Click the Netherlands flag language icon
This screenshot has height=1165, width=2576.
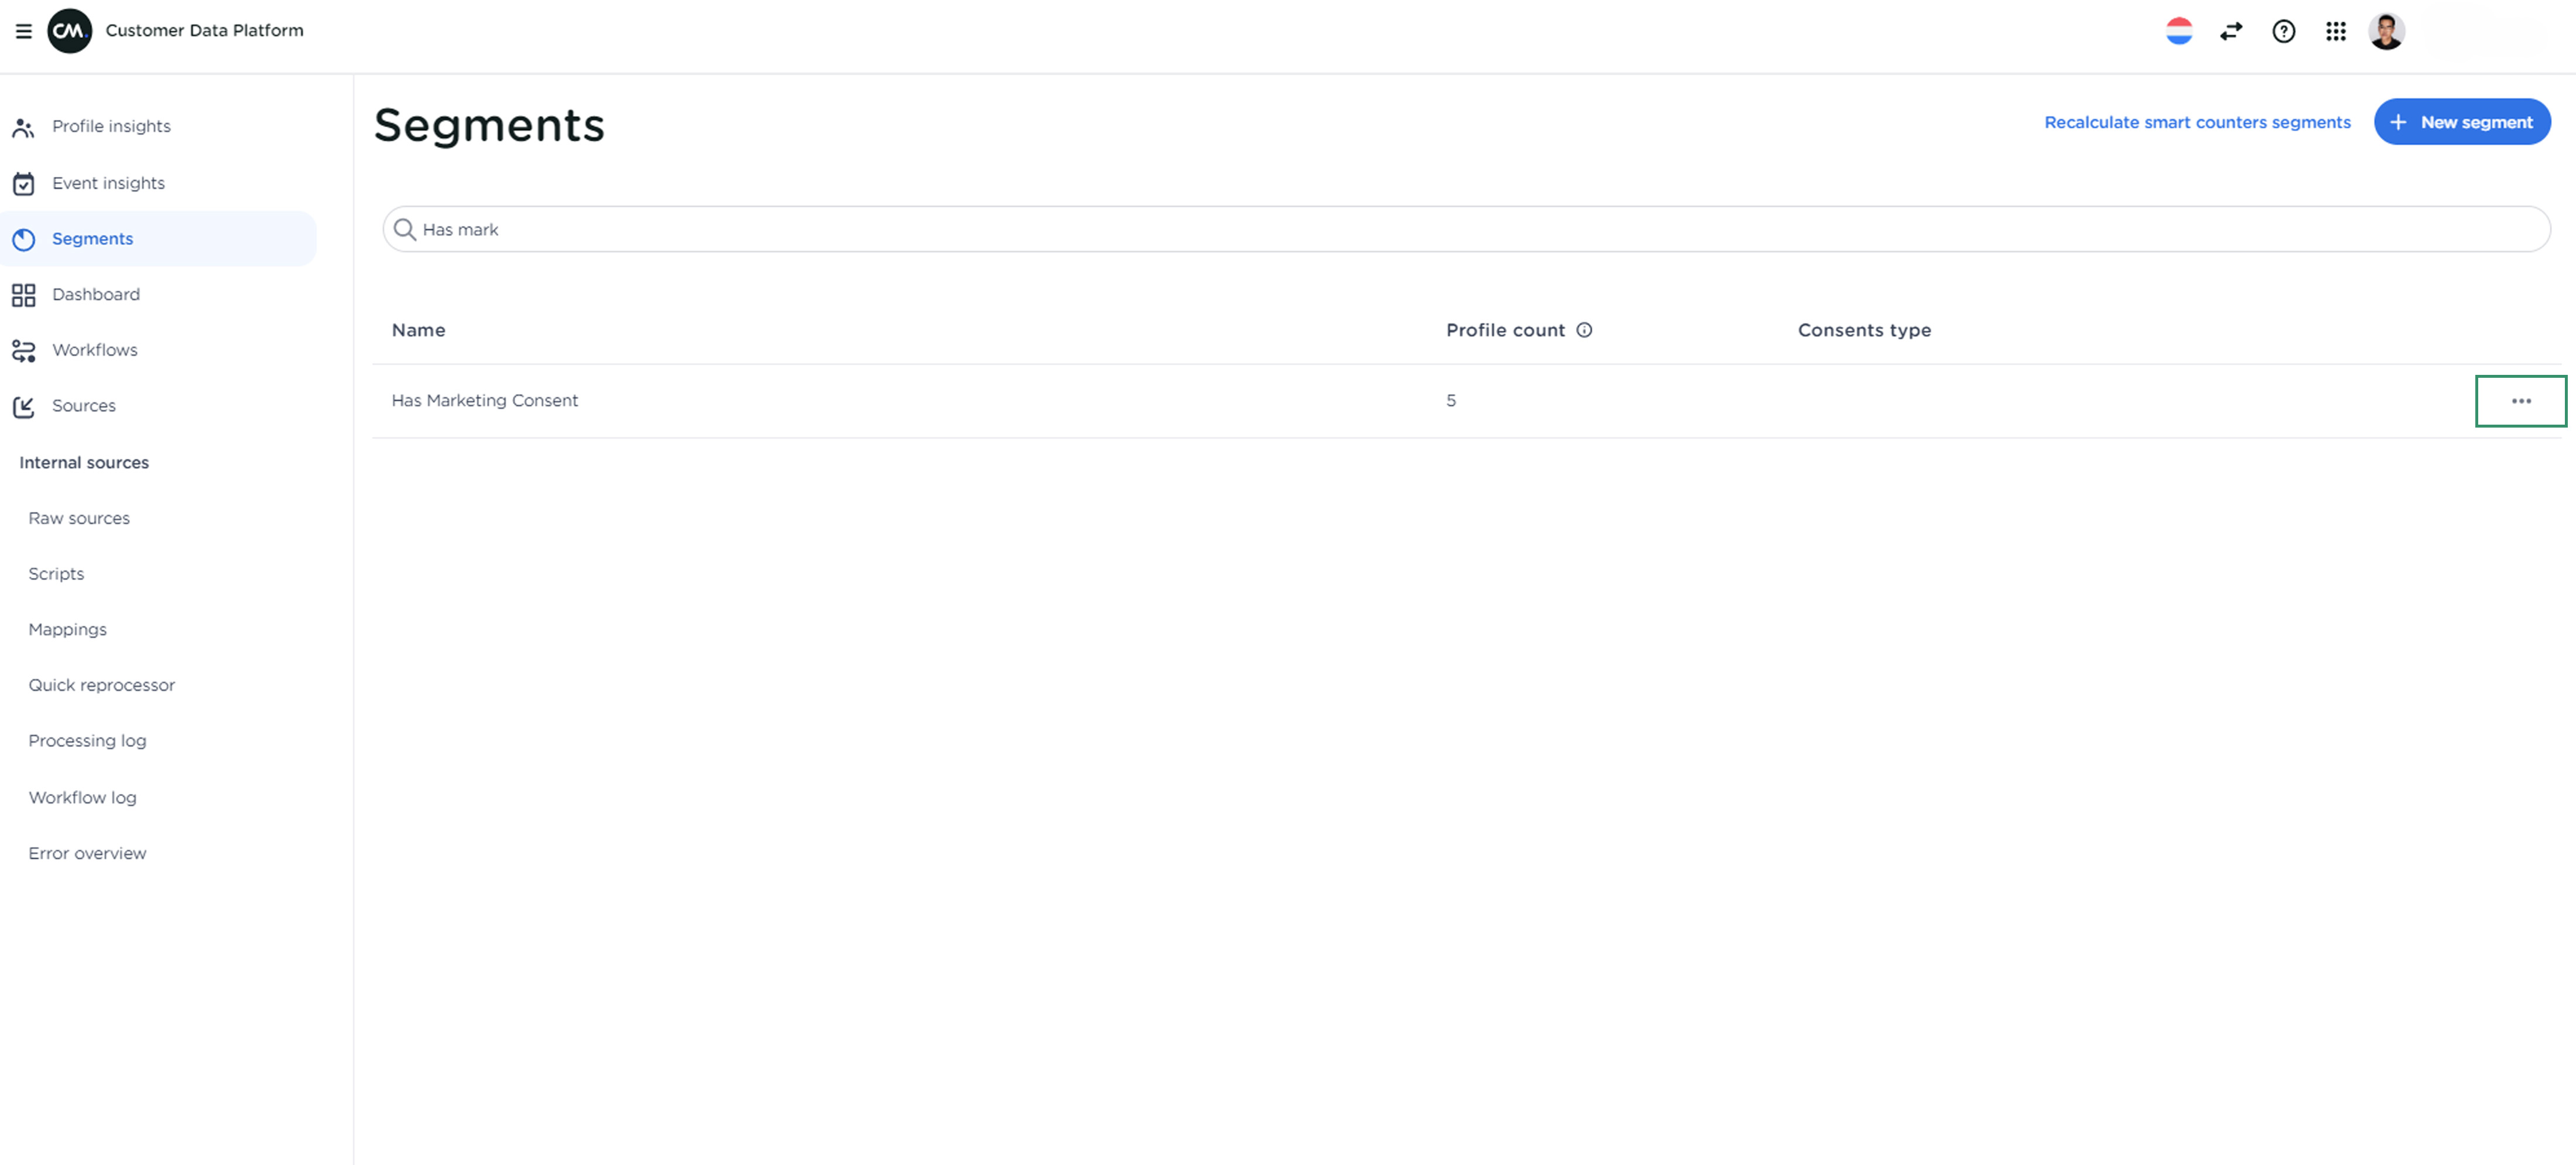point(2178,31)
